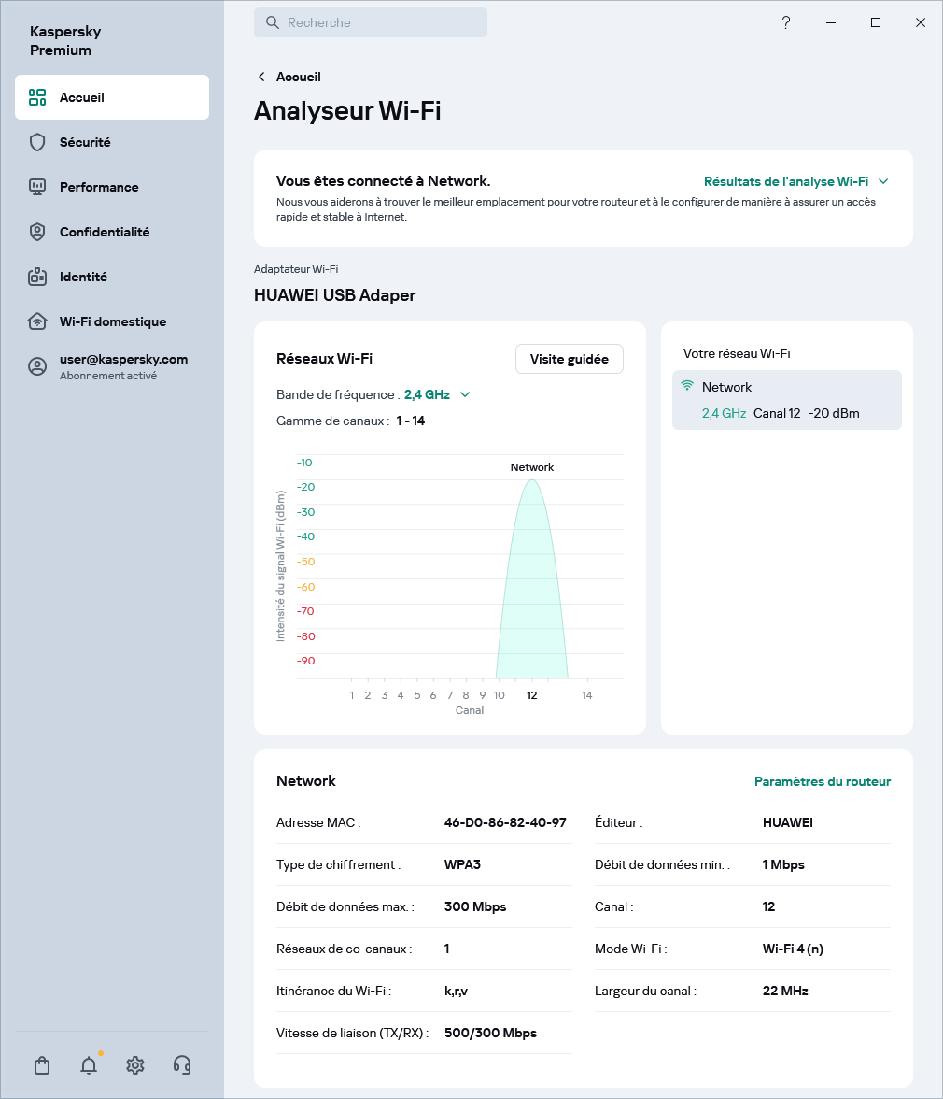Open settings gear icon

(135, 1064)
